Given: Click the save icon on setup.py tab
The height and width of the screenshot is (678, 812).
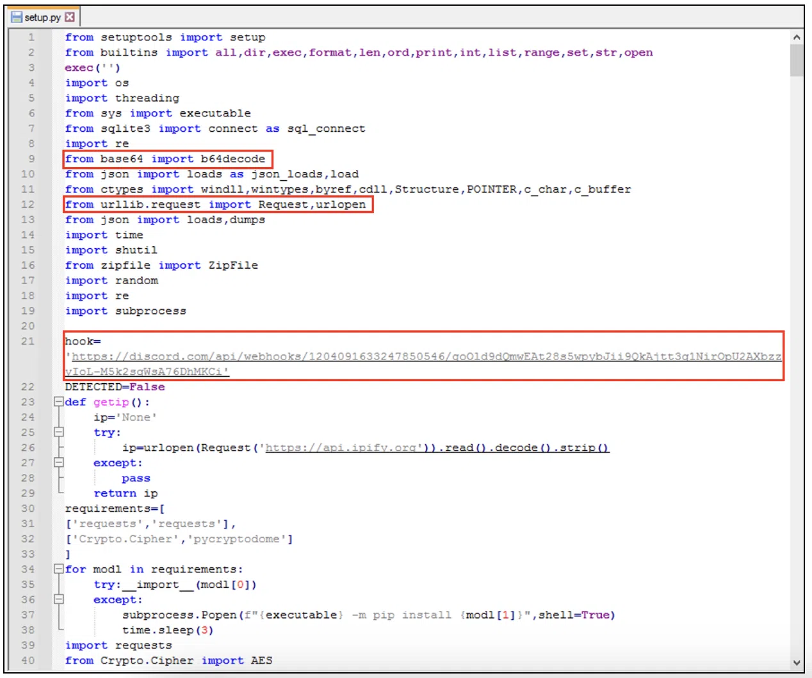Looking at the screenshot, I should tap(17, 17).
